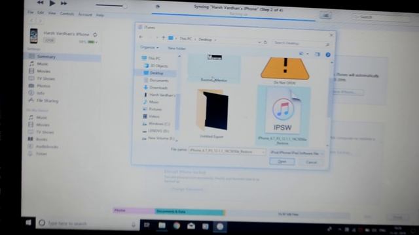The image size is (419, 235).
Task: Open the Account menu in iTunes
Action: tap(85, 14)
